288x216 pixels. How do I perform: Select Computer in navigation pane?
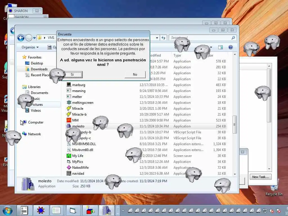tap(36, 122)
